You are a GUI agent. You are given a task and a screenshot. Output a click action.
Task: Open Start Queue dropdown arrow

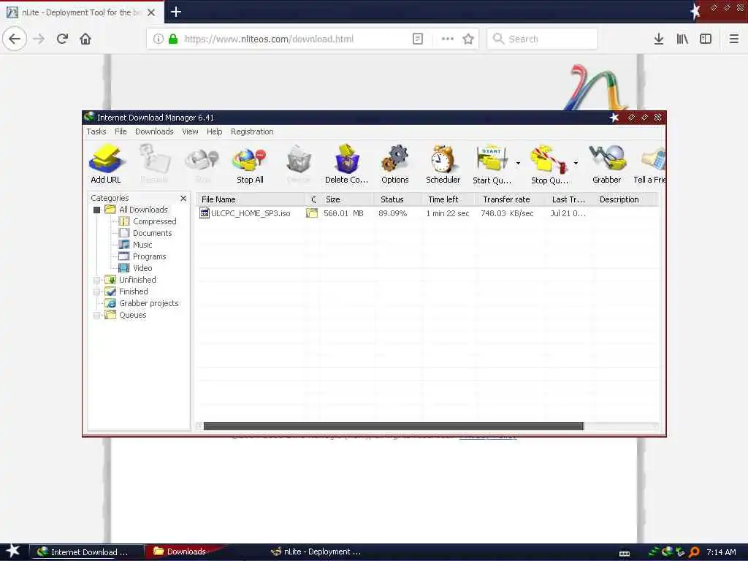tap(518, 164)
